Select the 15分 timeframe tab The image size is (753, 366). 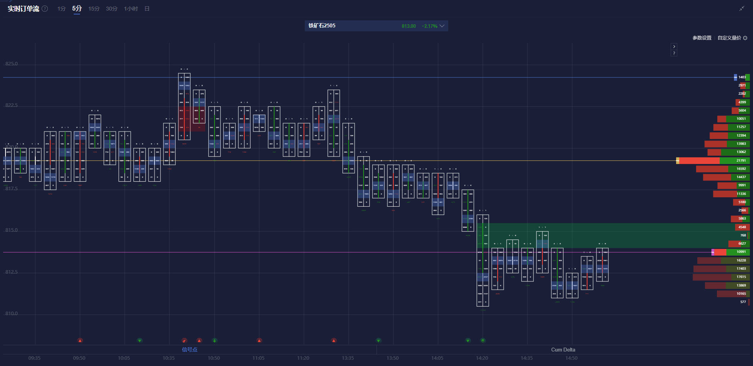[94, 9]
